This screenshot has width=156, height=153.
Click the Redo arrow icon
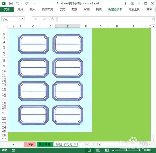(27, 3)
